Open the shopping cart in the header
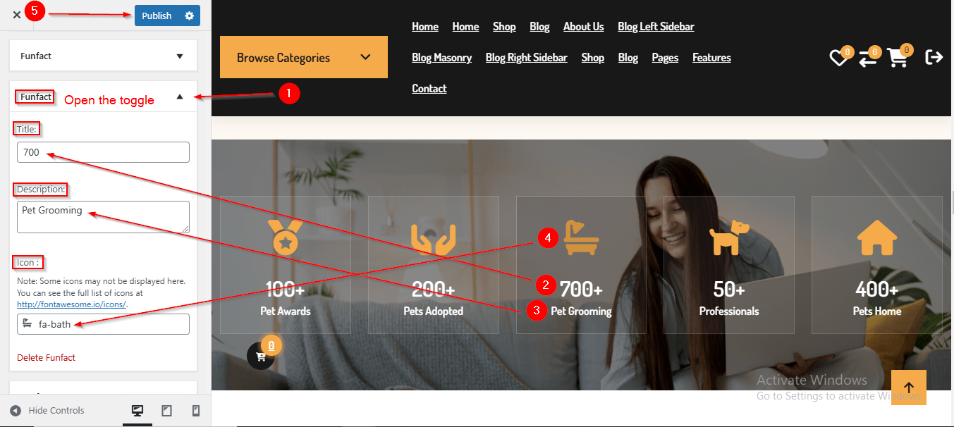 coord(898,58)
